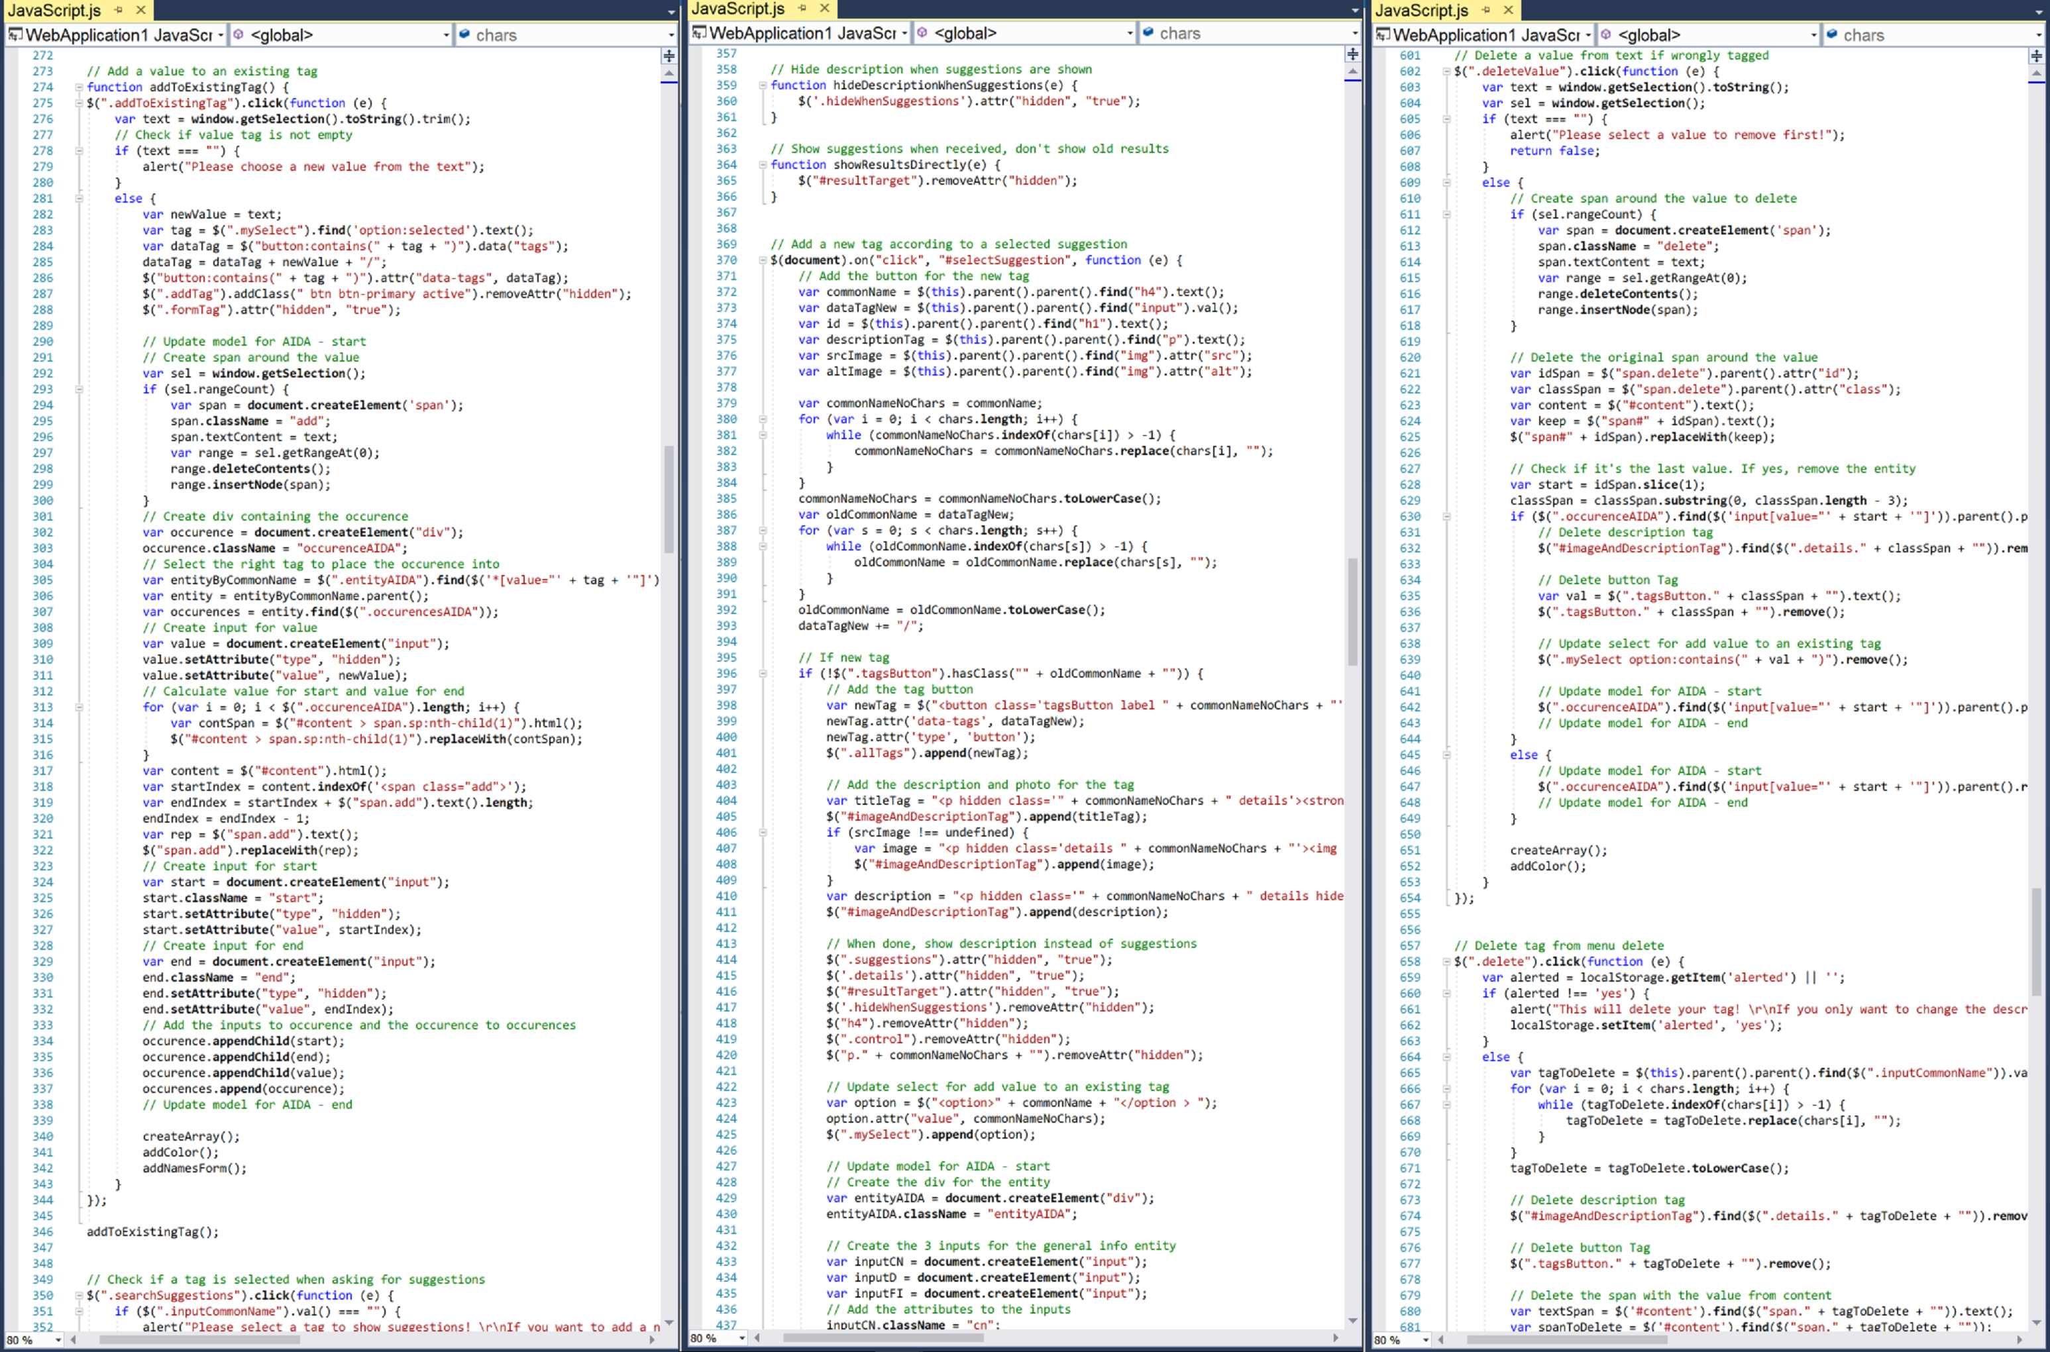Image resolution: width=2050 pixels, height=1352 pixels.
Task: Click vertical scrollbar thumb in left pane
Action: pyautogui.click(x=669, y=500)
